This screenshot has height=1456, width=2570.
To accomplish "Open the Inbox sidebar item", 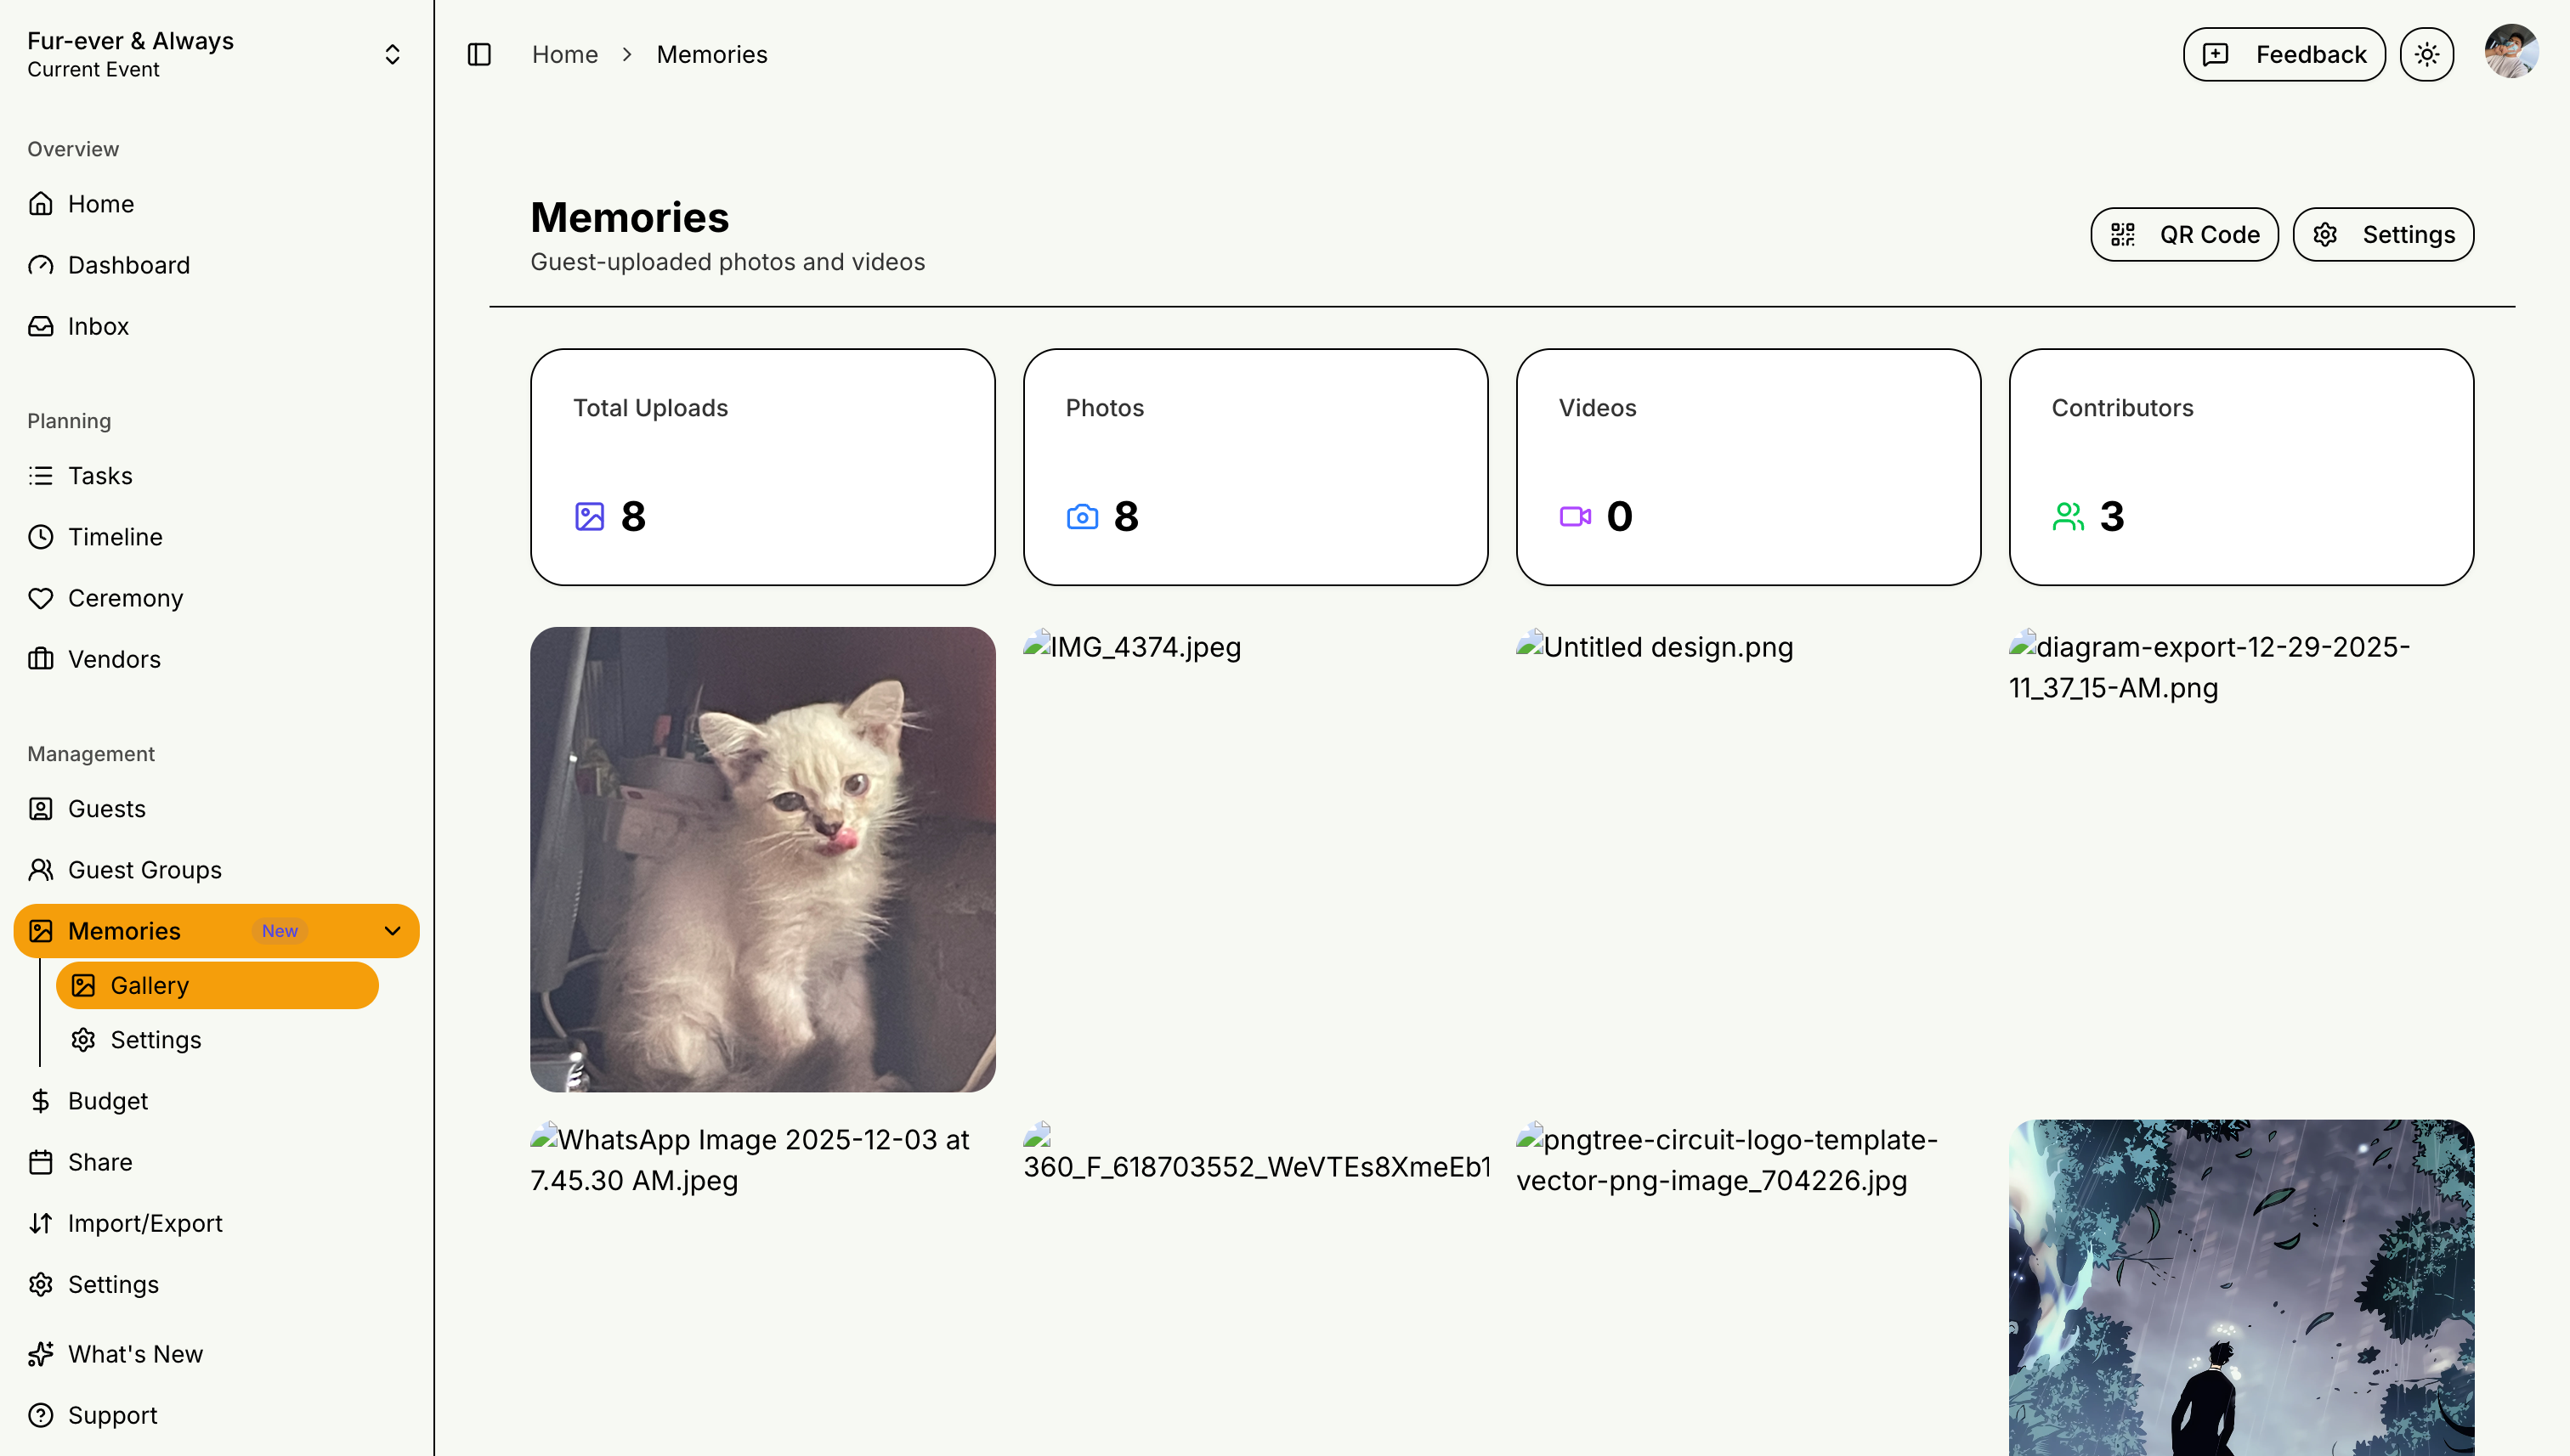I will [98, 326].
